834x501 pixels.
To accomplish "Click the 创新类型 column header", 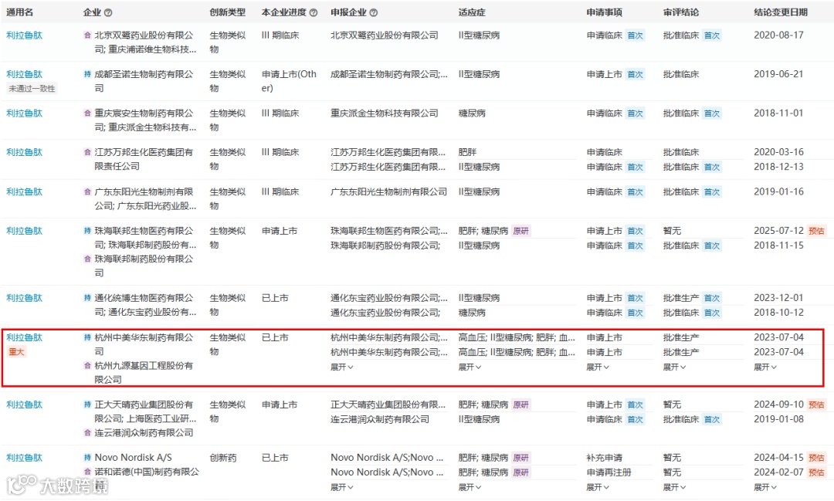I will point(228,12).
